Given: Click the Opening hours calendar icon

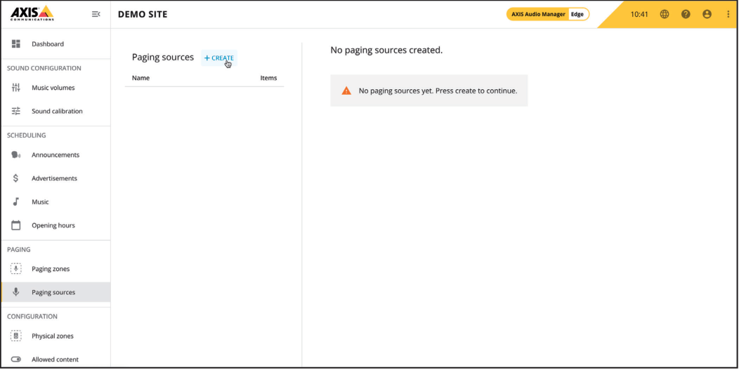Looking at the screenshot, I should tap(16, 225).
